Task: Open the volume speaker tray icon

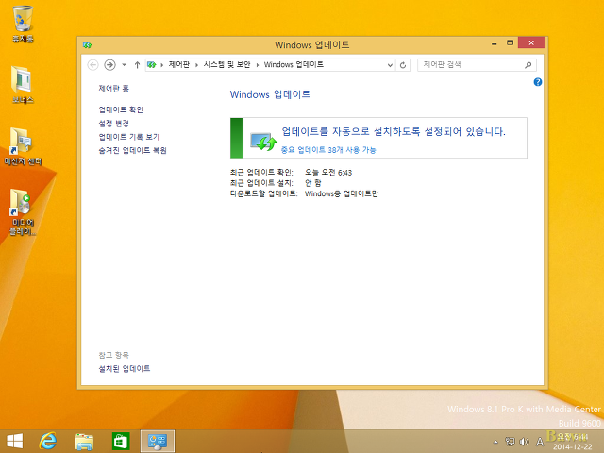Action: (x=525, y=442)
